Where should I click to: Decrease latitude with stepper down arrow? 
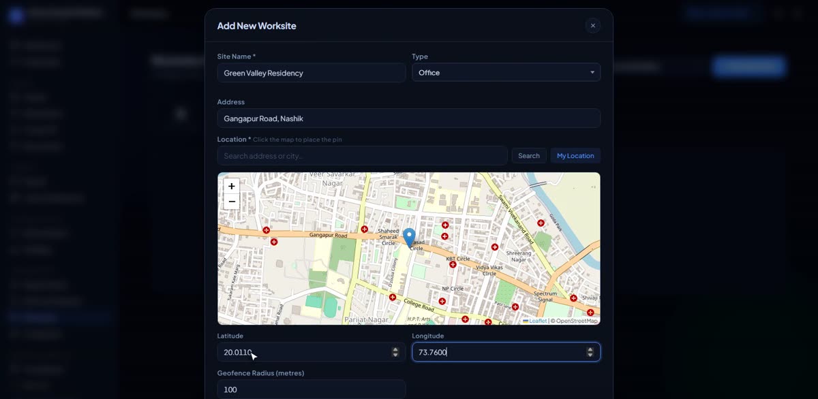pyautogui.click(x=395, y=355)
